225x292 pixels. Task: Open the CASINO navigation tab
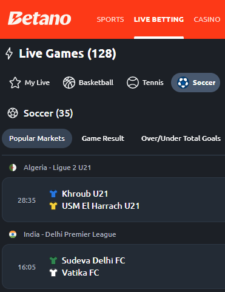(x=207, y=19)
